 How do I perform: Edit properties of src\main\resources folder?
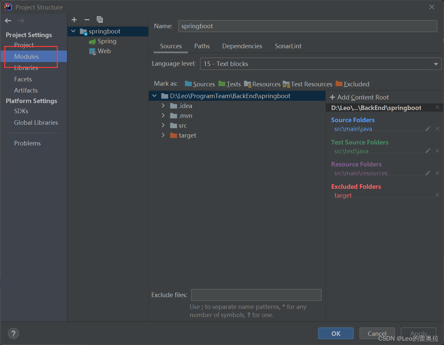pyautogui.click(x=428, y=173)
